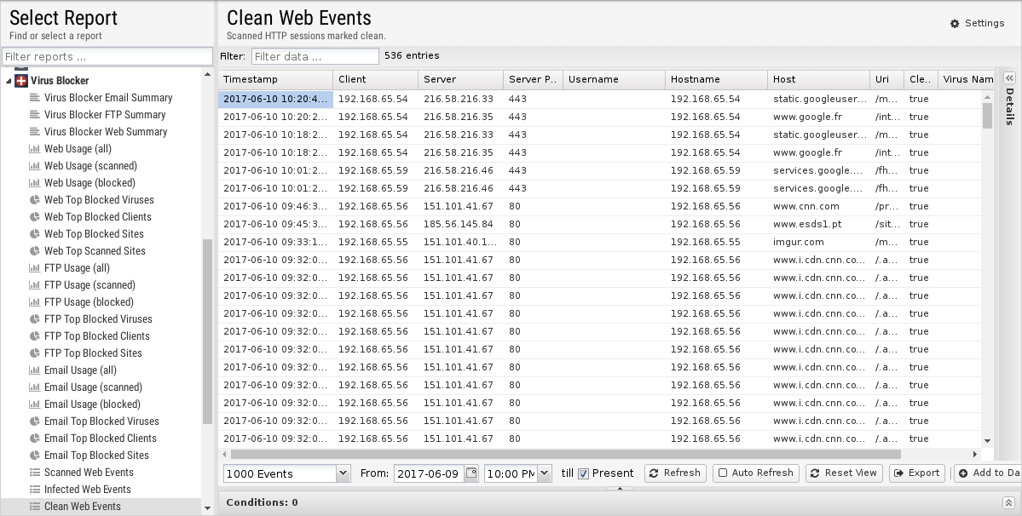Click the bar chart icon beside Web Usage (blocked)
The image size is (1022, 516).
(x=35, y=183)
